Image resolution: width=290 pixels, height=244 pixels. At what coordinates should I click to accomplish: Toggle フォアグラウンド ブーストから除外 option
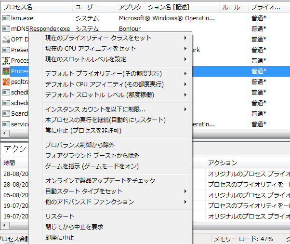coord(92,155)
